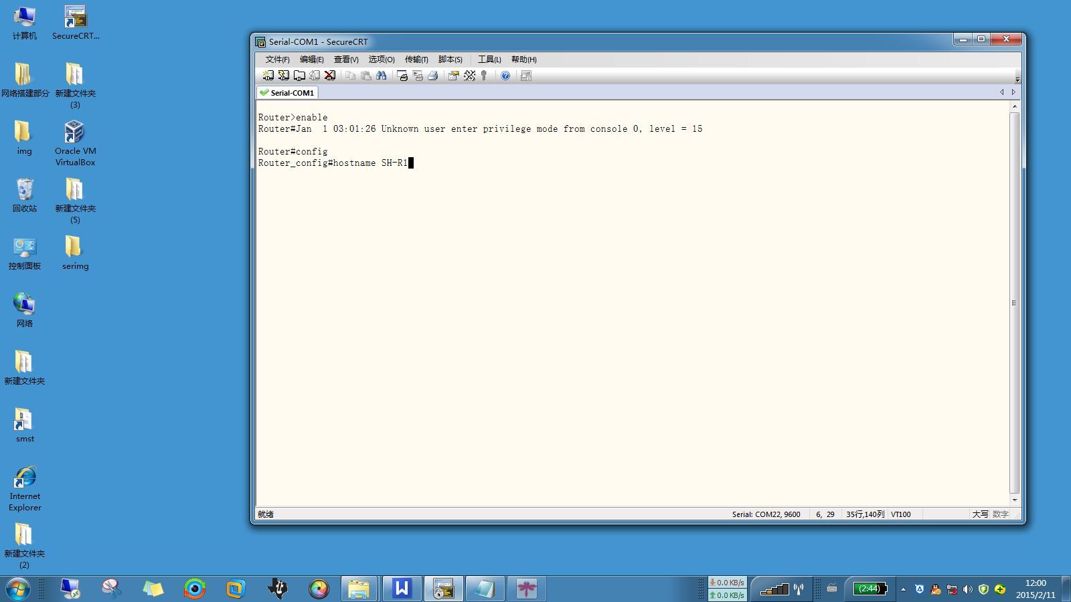Open the 查看(V) menu
The width and height of the screenshot is (1071, 602).
point(346,60)
